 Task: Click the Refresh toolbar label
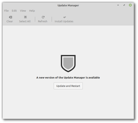pyautogui.click(x=43, y=21)
